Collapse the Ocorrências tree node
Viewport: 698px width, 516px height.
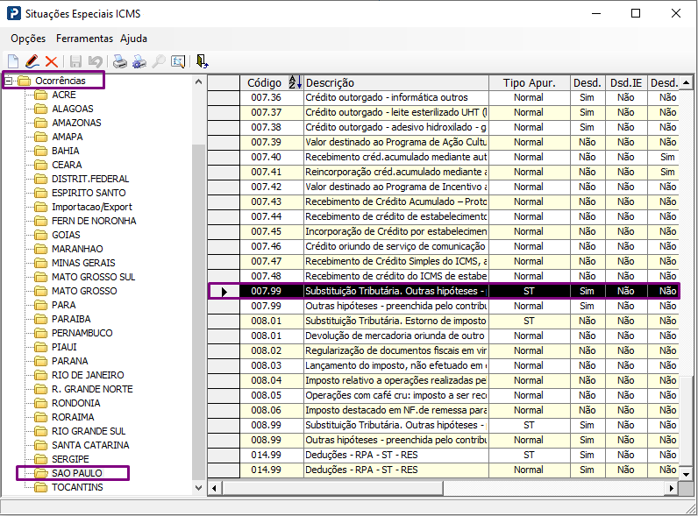8,81
